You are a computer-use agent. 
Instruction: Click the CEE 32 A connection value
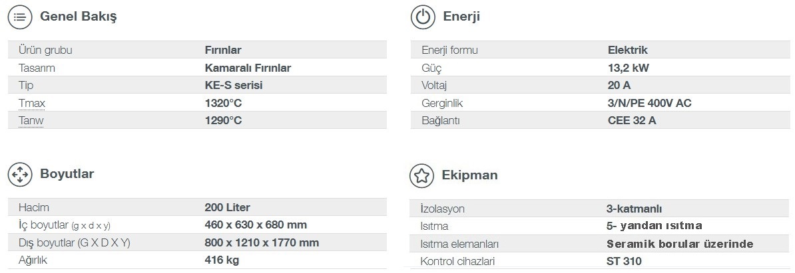632,121
